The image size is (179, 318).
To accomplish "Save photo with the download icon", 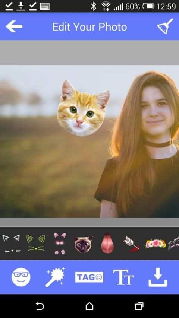I will pos(158,277).
